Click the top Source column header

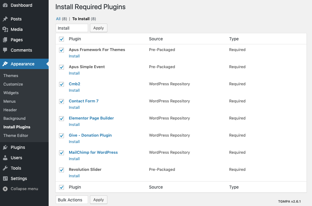156,39
